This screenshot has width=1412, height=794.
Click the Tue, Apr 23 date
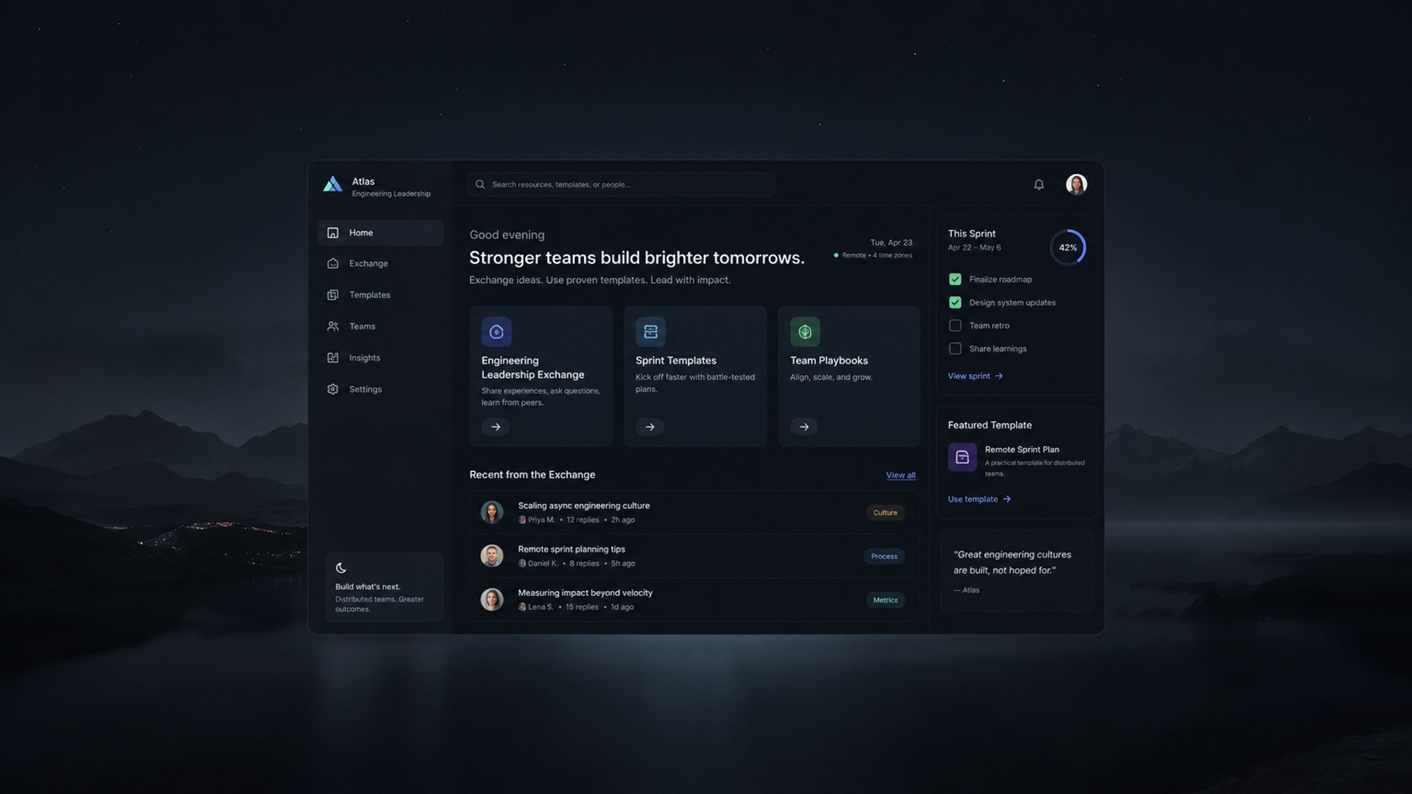[x=891, y=243]
